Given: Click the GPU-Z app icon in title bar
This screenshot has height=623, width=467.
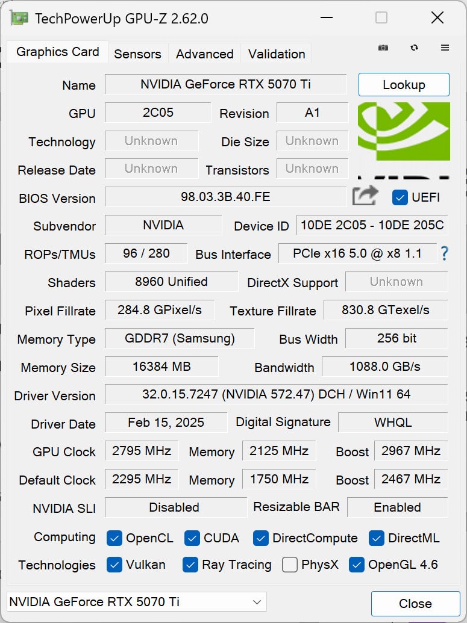Looking at the screenshot, I should click(x=19, y=18).
